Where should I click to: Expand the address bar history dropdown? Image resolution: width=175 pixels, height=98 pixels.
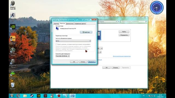click(116, 22)
